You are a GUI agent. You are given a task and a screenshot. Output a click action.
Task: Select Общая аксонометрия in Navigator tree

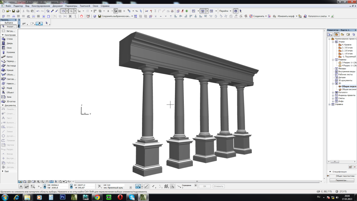tap(347, 90)
